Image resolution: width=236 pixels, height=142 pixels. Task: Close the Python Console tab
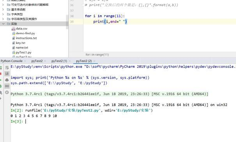tap(25, 61)
